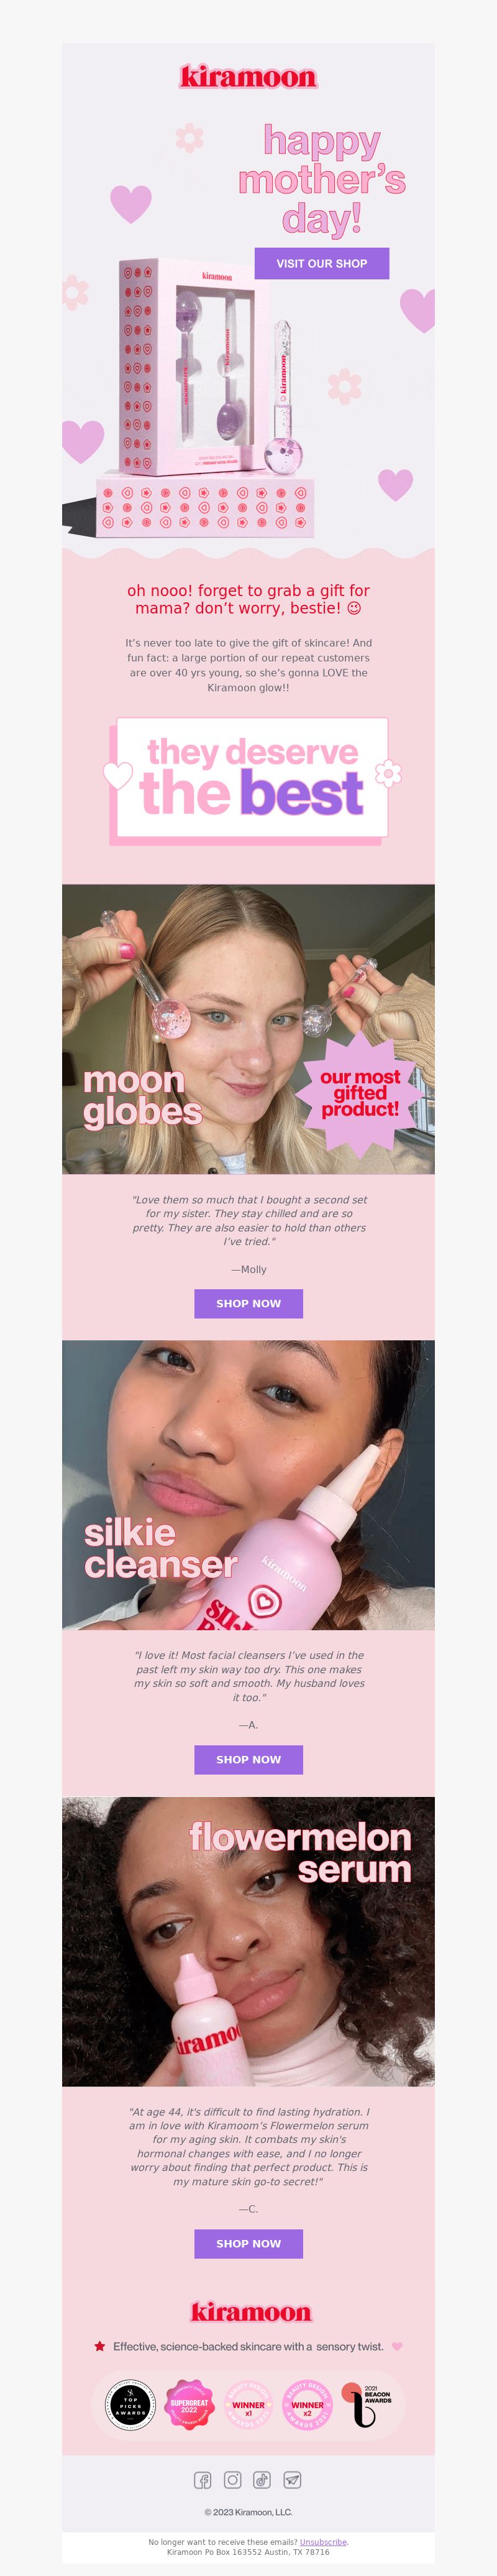Screen dimensions: 497x2576
Task: Shop now under silkie cleanser review
Action: [x=248, y=1759]
